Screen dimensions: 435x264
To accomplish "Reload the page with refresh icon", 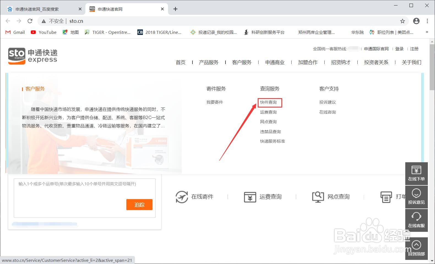I will point(30,21).
